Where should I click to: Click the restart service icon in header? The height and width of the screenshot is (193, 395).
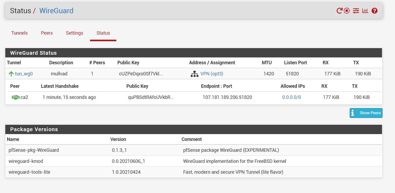tap(339, 11)
